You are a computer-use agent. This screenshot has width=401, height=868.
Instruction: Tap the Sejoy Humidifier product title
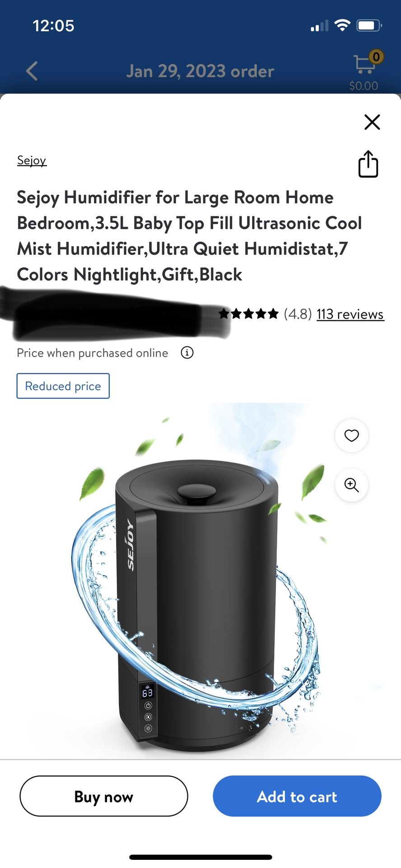point(190,236)
